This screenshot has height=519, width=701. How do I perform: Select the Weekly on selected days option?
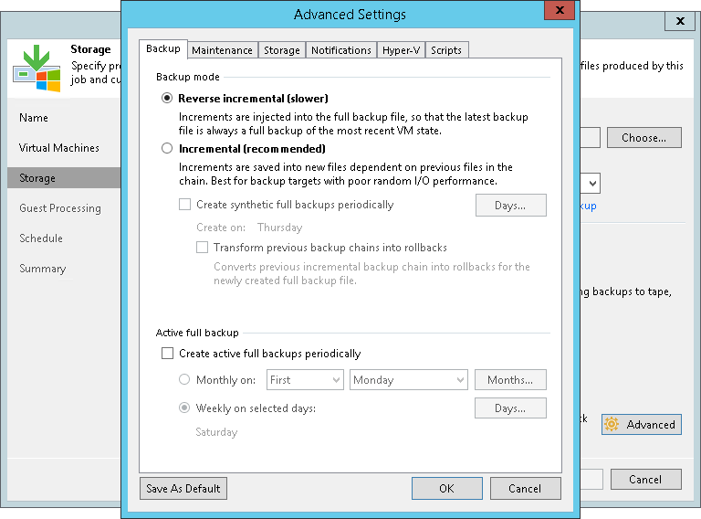pos(185,408)
